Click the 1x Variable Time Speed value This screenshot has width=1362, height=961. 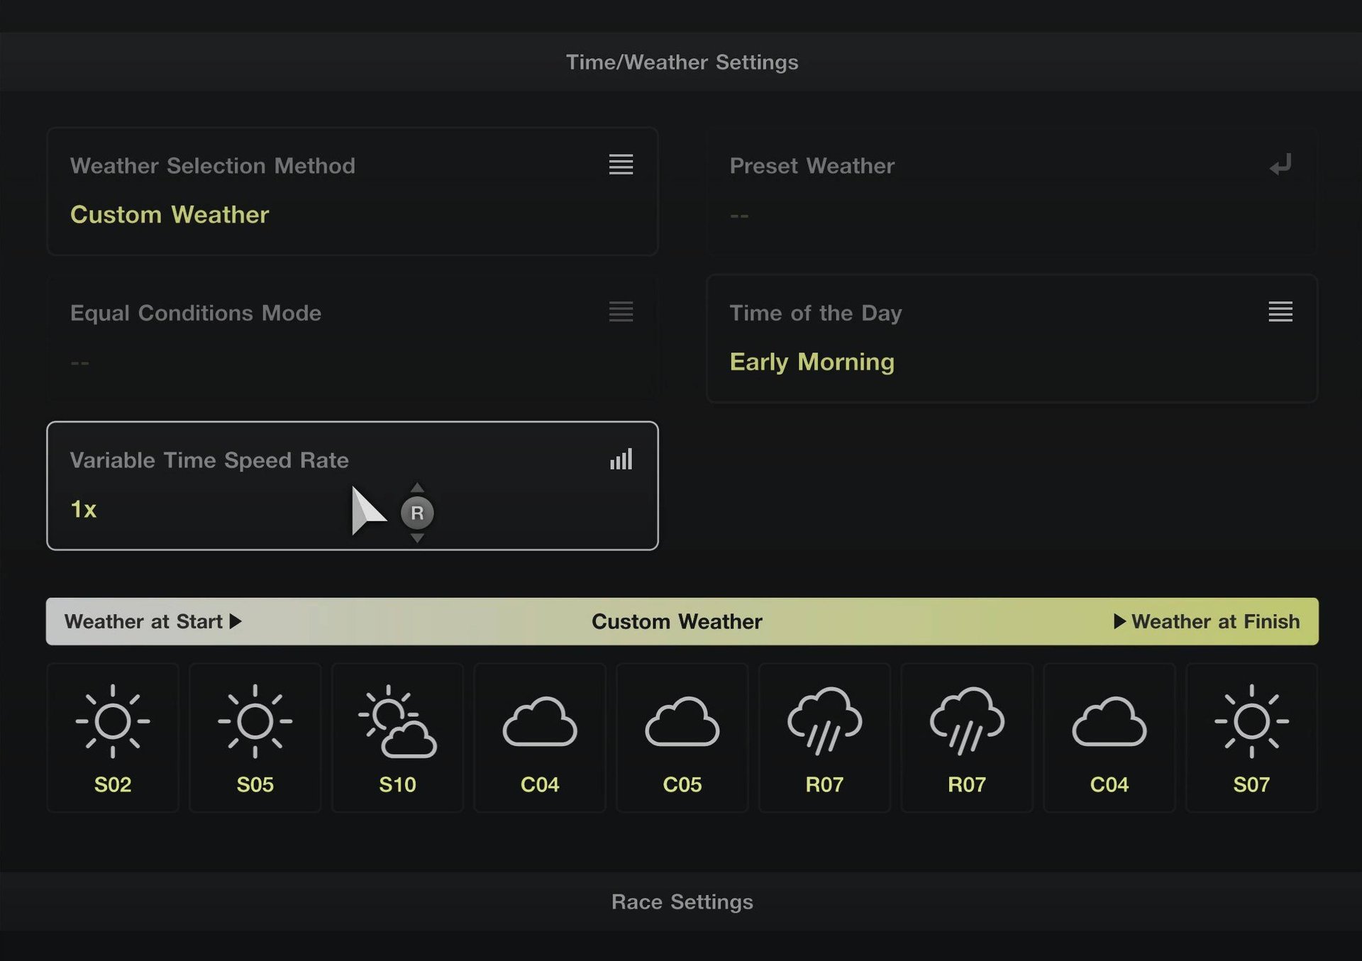click(84, 509)
